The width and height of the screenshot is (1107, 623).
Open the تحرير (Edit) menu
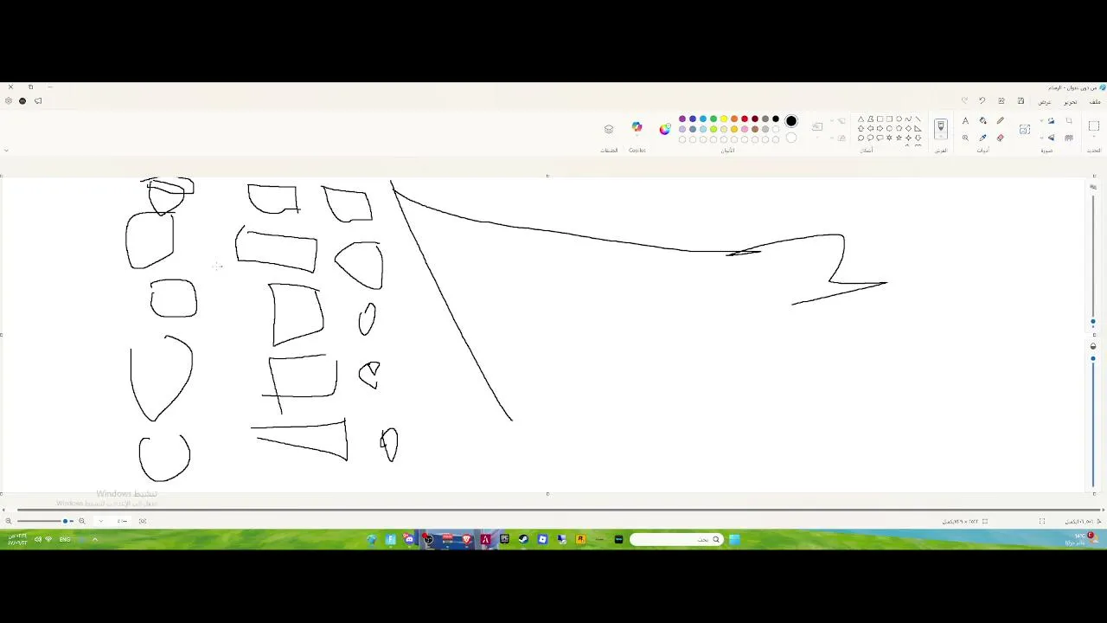click(x=1071, y=101)
